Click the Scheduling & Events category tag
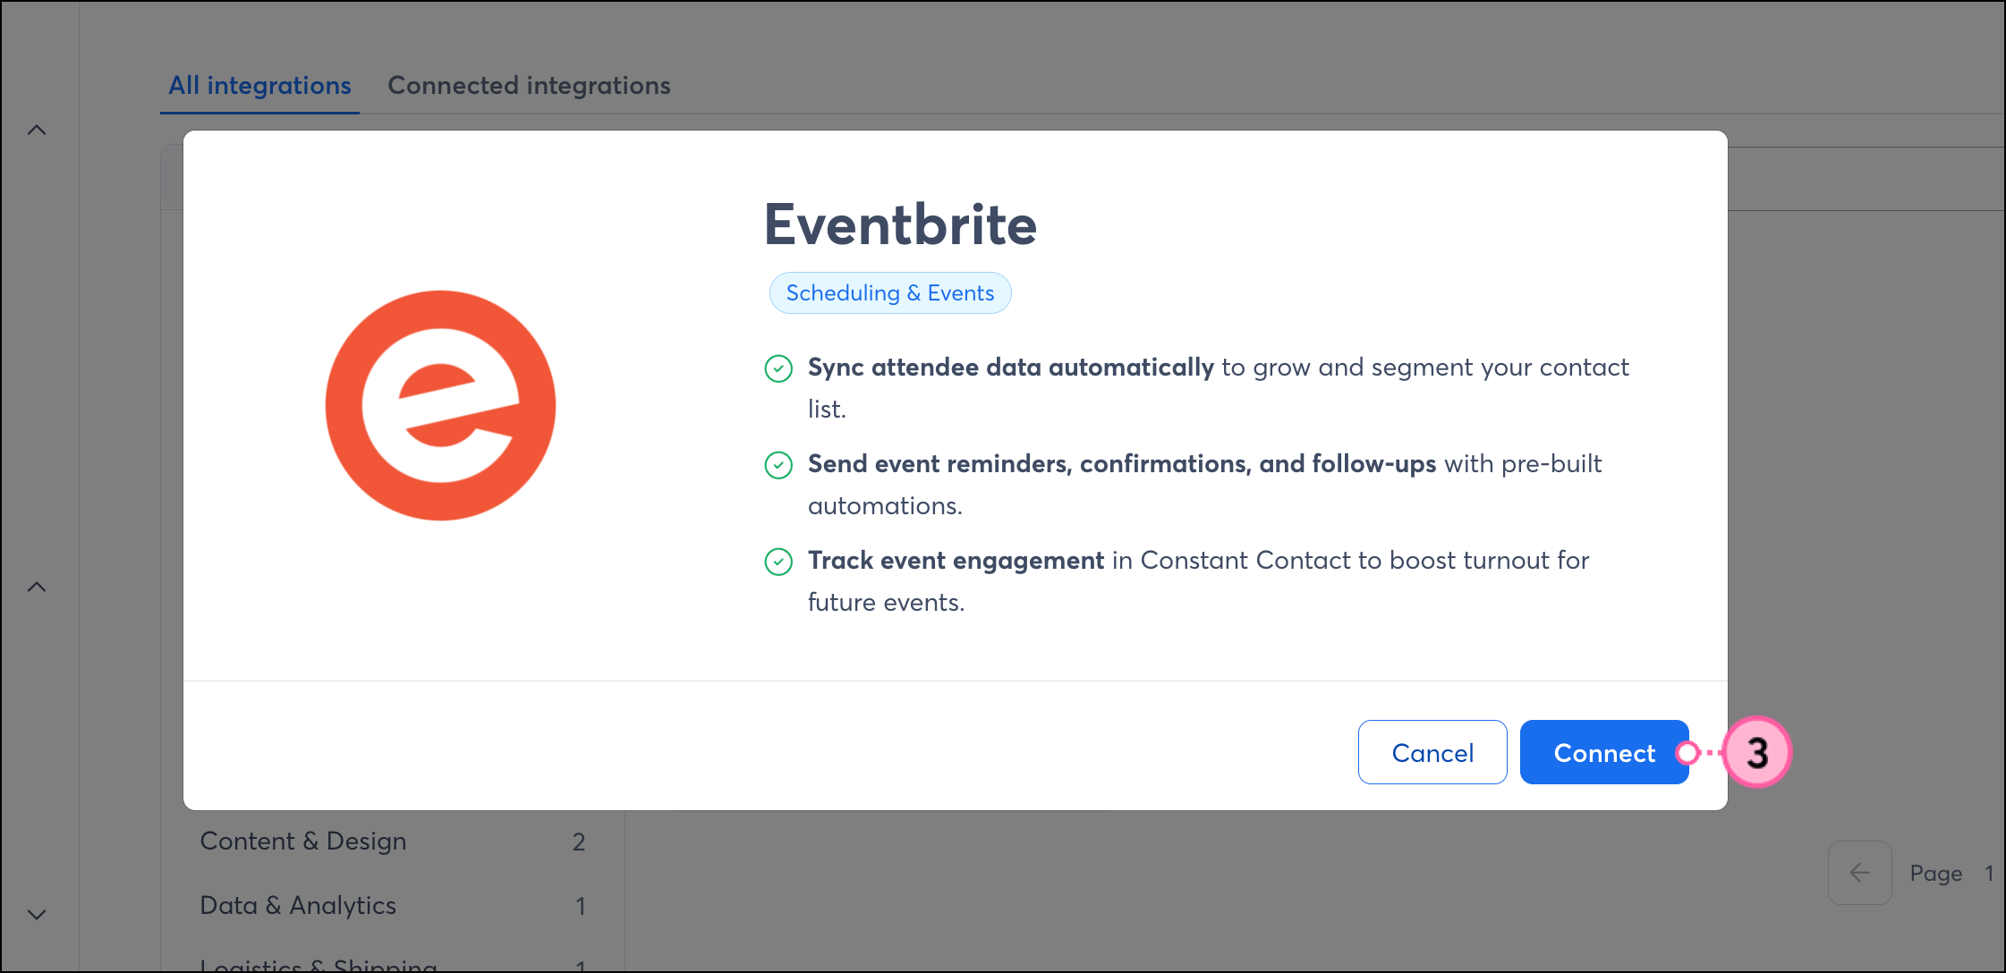2006x973 pixels. [889, 293]
